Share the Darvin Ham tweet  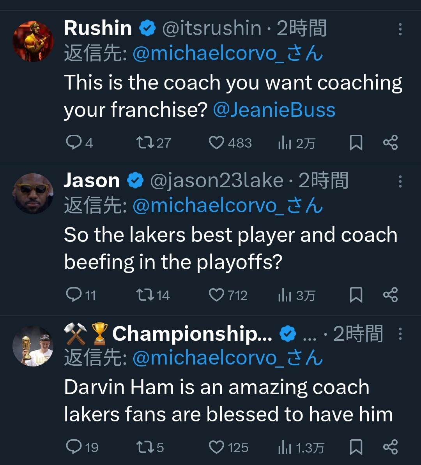390,447
